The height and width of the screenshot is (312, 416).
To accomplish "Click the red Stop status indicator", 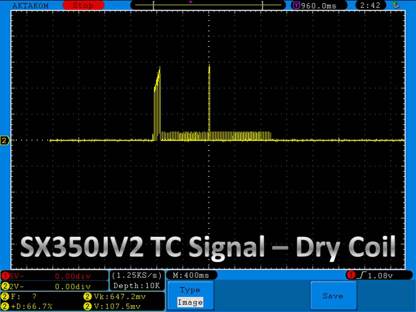I will click(x=82, y=6).
